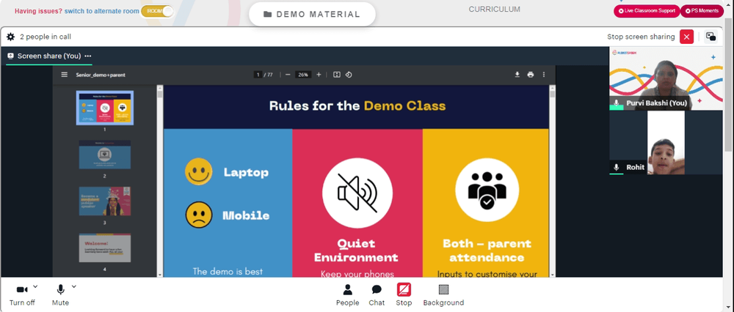Click Rohit's video tile
This screenshot has height=312, width=734.
(x=666, y=143)
